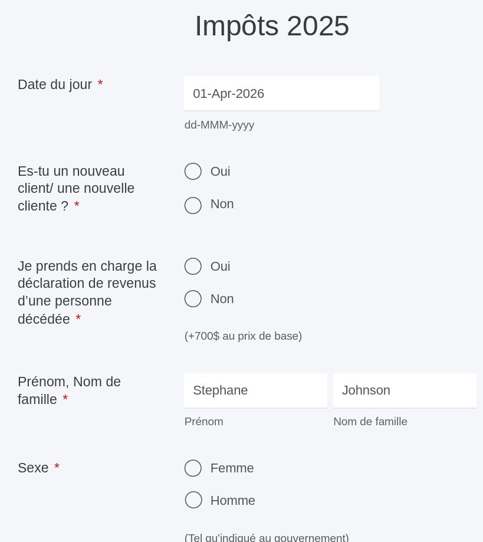Choose Non for personne décédée declaration
The image size is (483, 542).
(x=193, y=299)
